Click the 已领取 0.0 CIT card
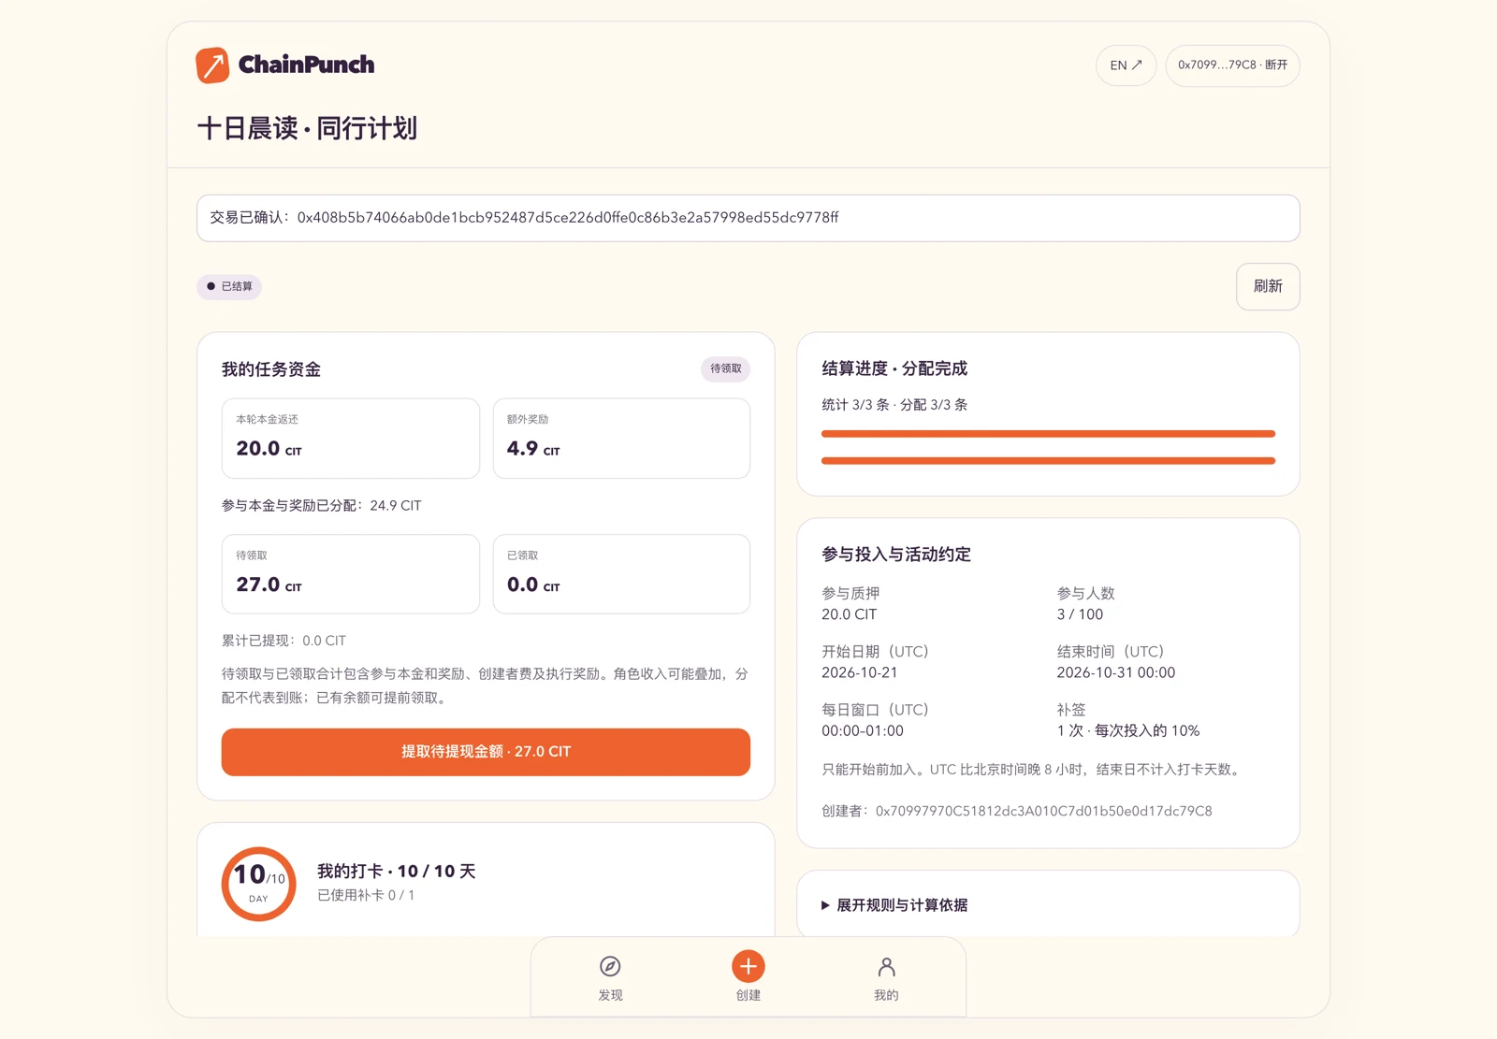 point(621,574)
